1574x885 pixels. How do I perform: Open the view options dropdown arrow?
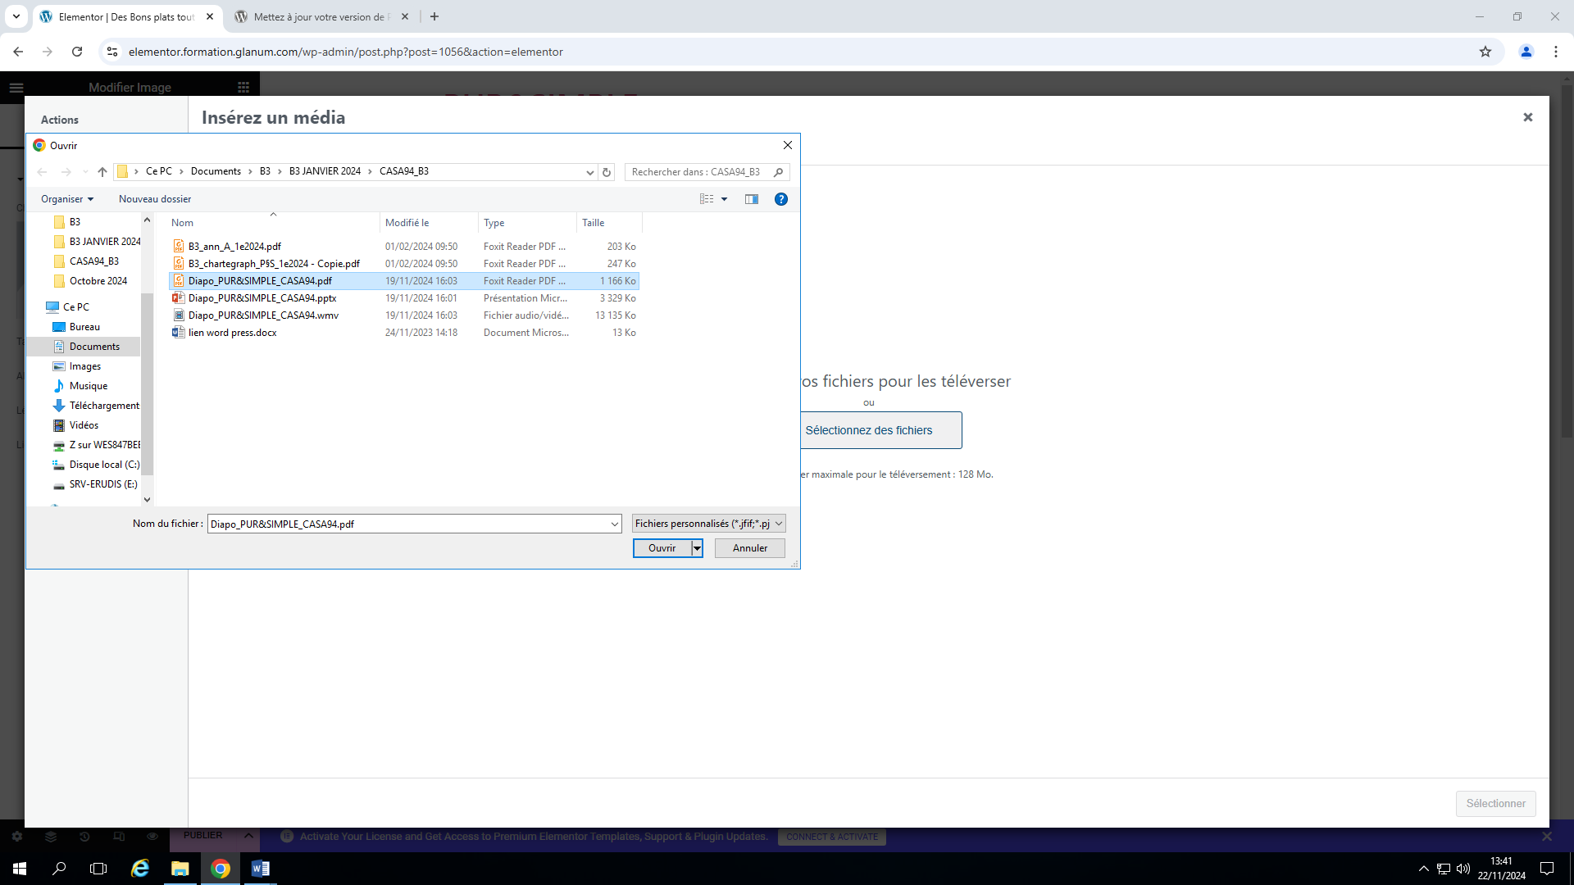pos(724,199)
